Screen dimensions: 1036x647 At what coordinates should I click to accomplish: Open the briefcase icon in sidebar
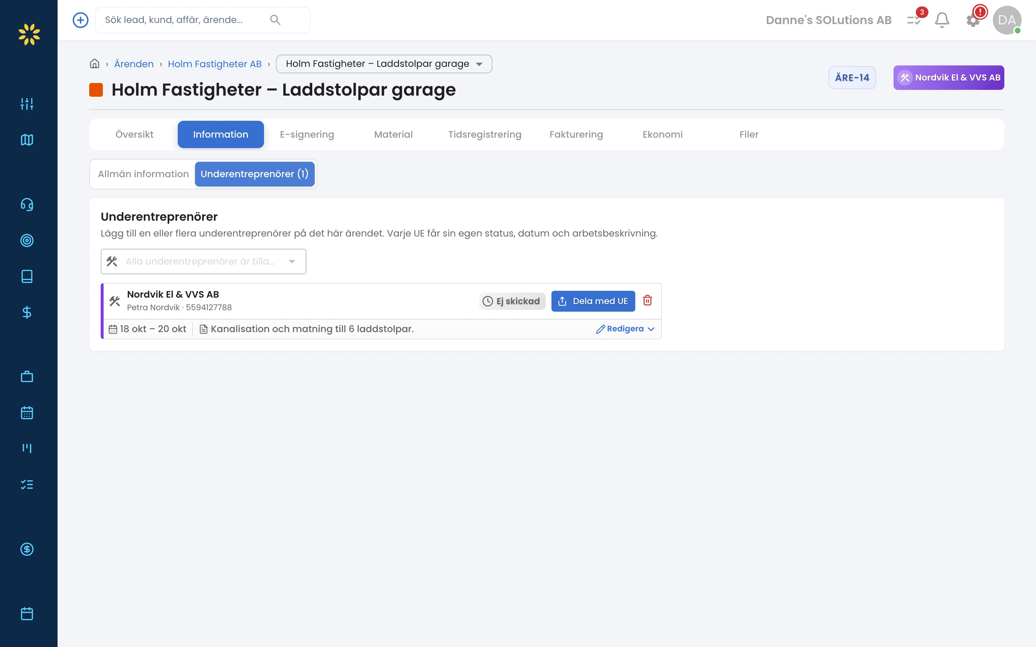(27, 377)
